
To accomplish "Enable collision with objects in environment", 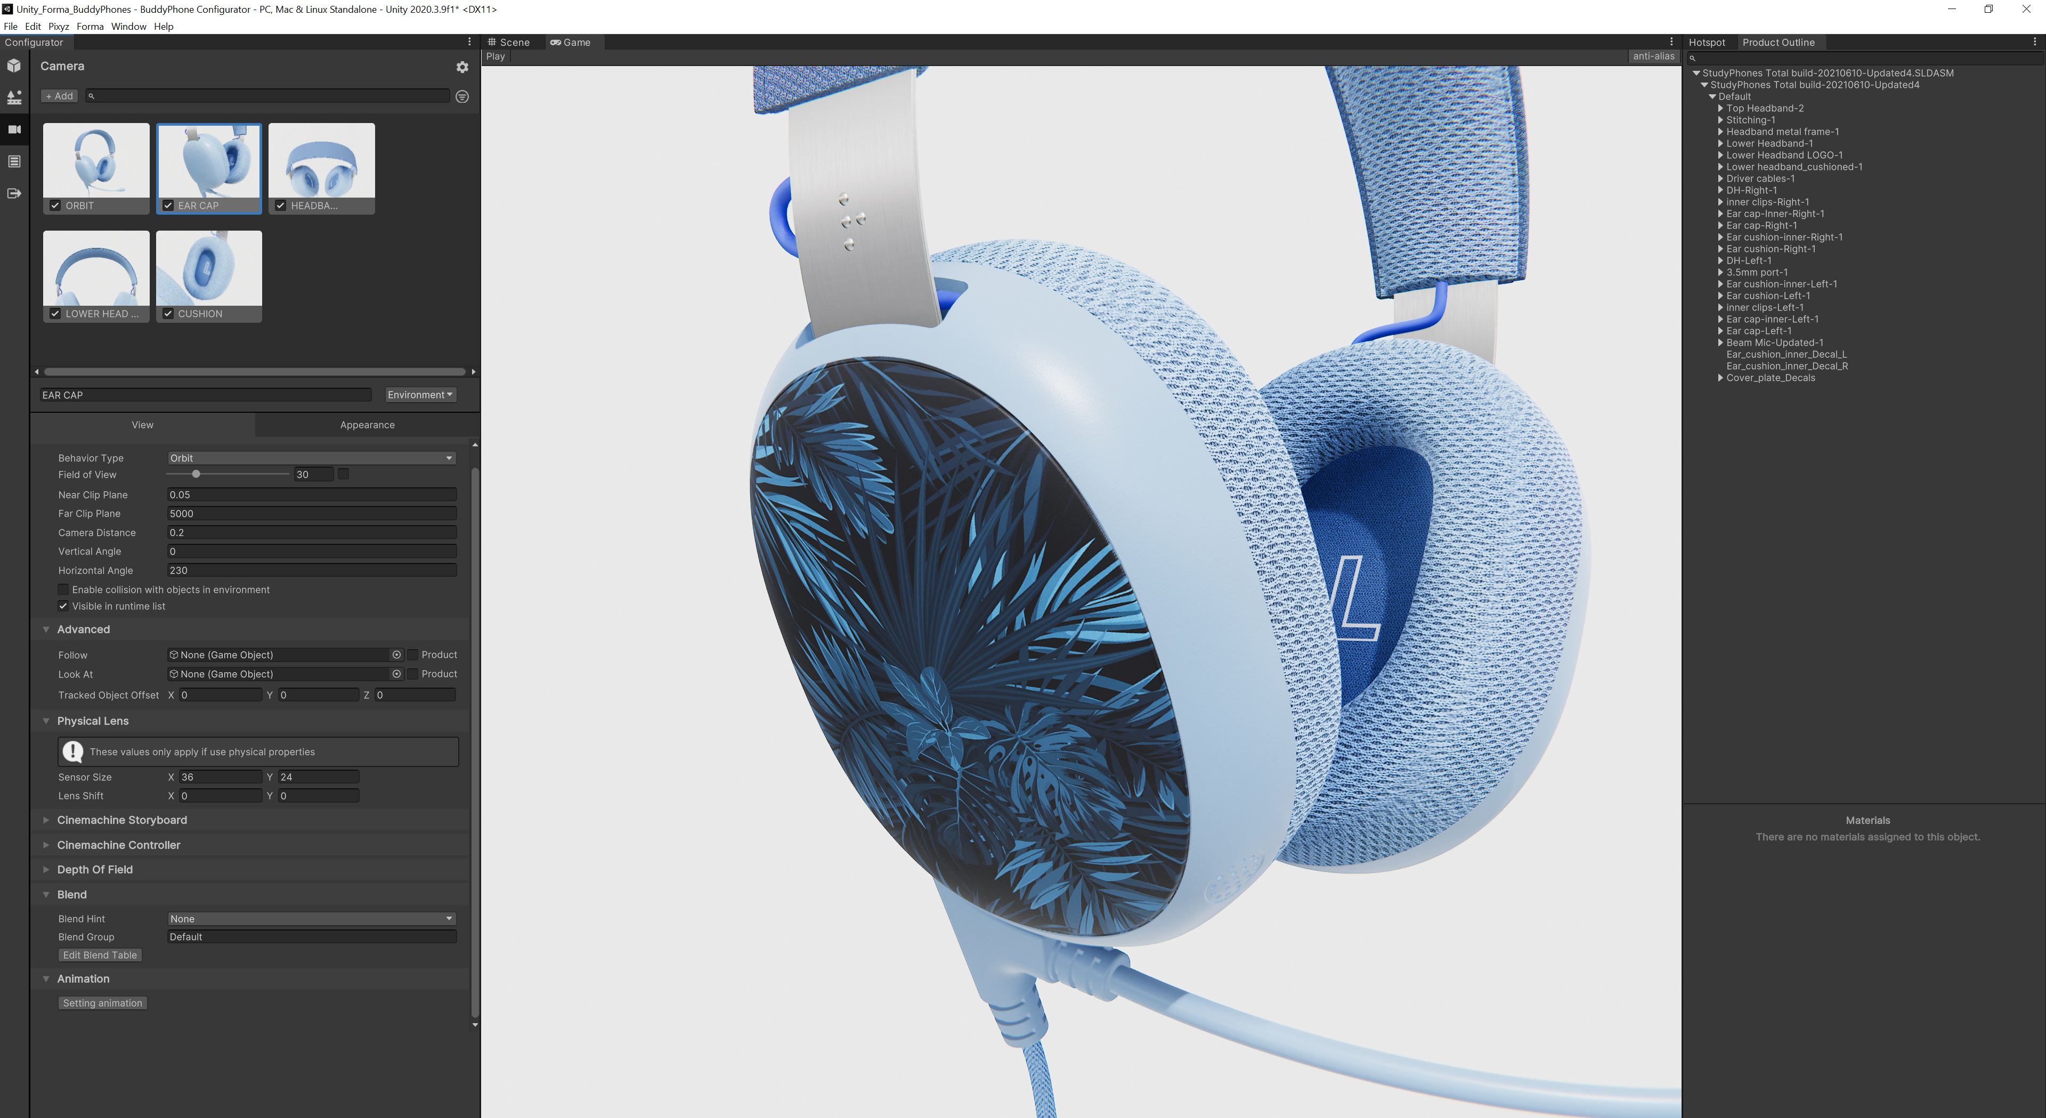I will click(63, 589).
